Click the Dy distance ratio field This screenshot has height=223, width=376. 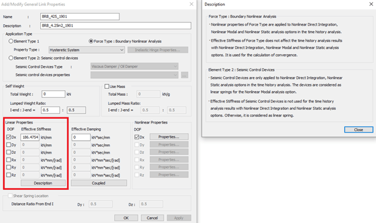coord(101,204)
